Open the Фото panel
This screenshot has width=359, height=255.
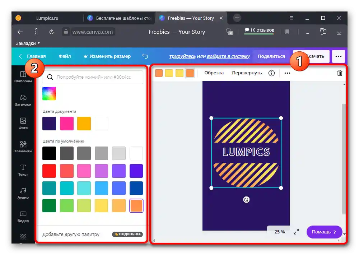coord(23,124)
